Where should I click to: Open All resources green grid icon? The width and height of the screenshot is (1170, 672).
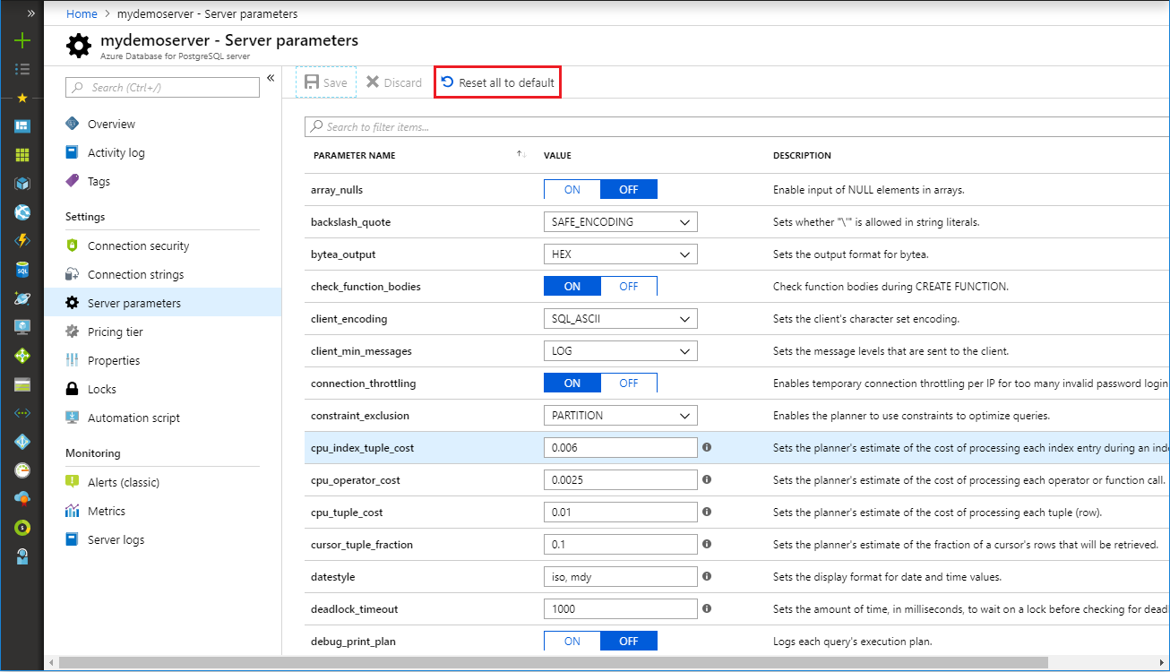(x=22, y=154)
